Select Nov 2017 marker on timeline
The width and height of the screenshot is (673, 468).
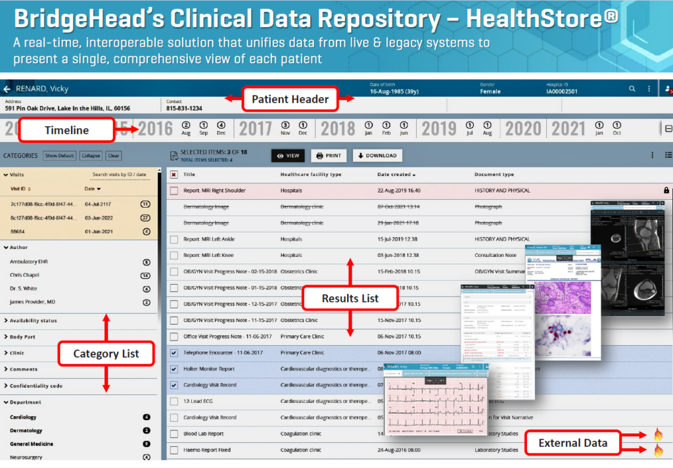pos(285,128)
